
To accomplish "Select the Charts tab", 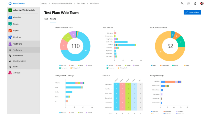I will [53, 19].
